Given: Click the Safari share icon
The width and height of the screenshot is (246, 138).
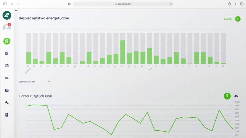Looking at the screenshot, I should [x=229, y=4].
